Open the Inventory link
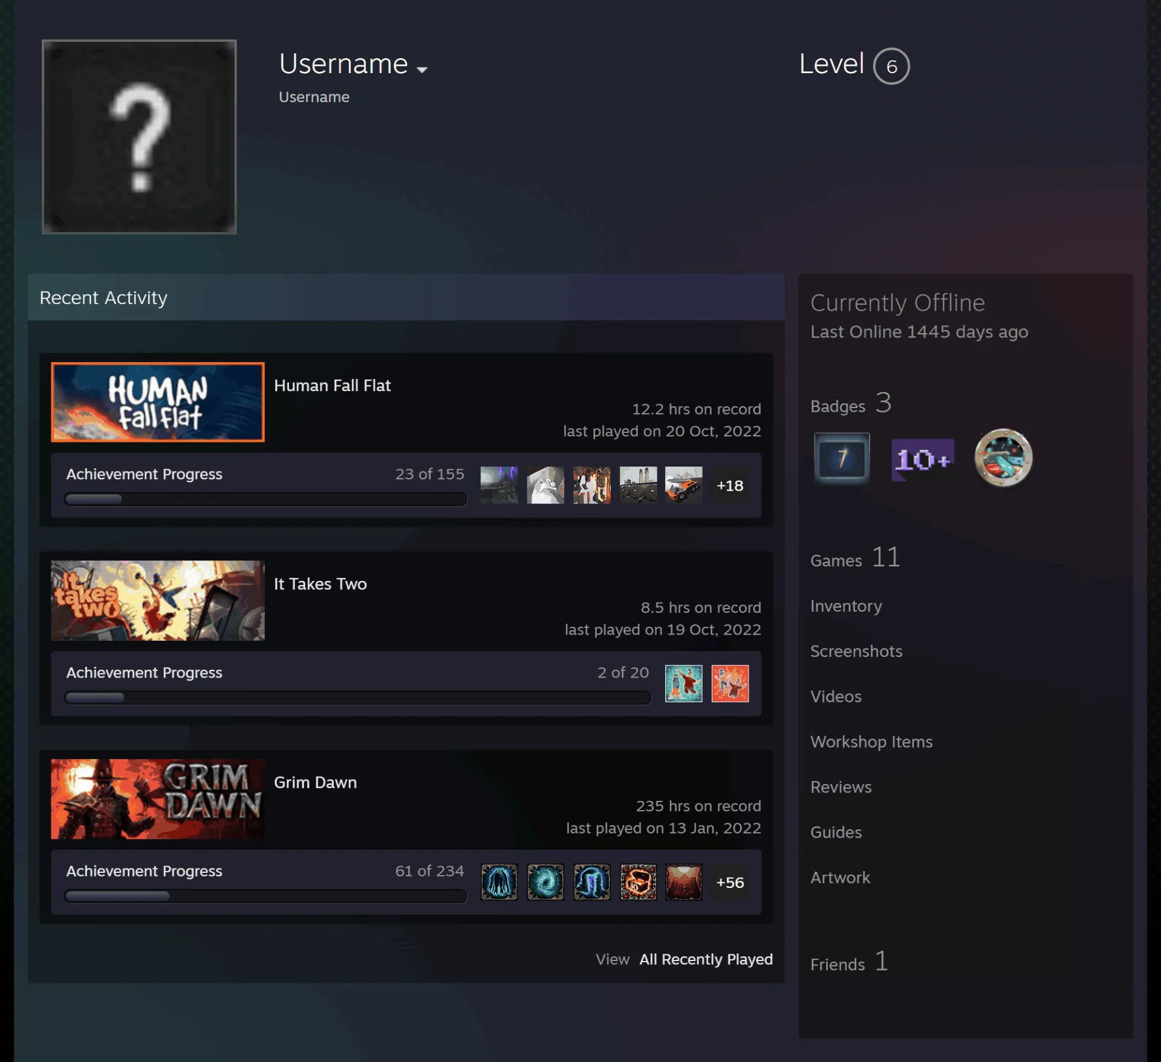This screenshot has height=1062, width=1161. (846, 606)
